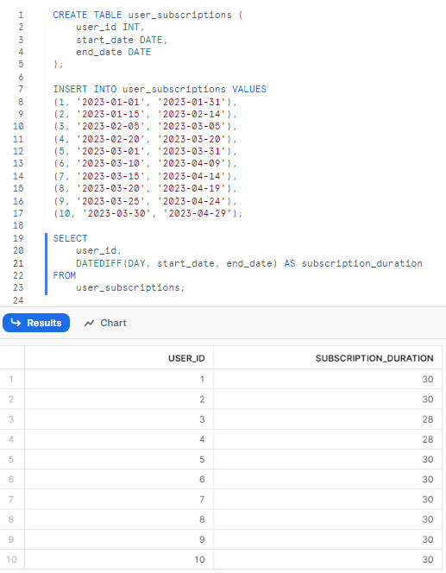
Task: Click VALUES keyword on line 7
Action: tap(249, 89)
